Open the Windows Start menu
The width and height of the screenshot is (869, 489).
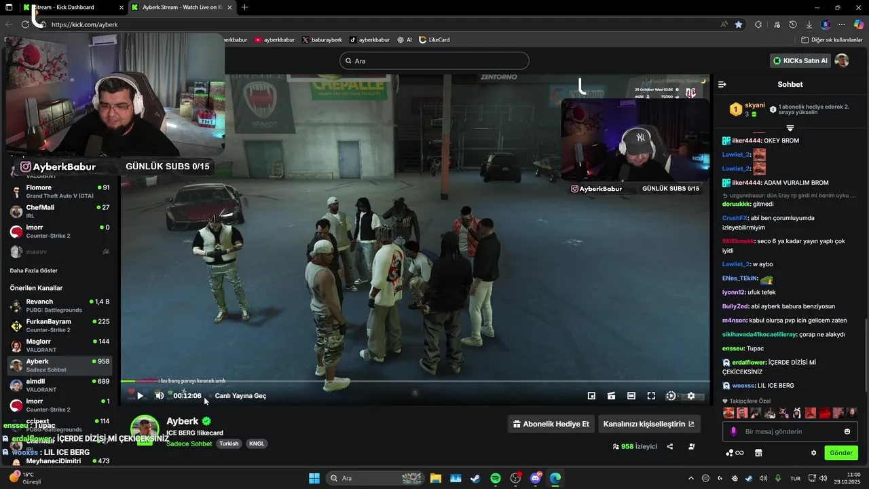[x=314, y=478]
